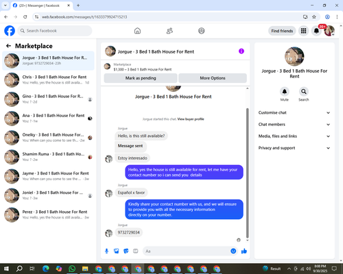This screenshot has width=343, height=274.
Task: Open WhatsApp from the taskbar
Action: click(72, 269)
